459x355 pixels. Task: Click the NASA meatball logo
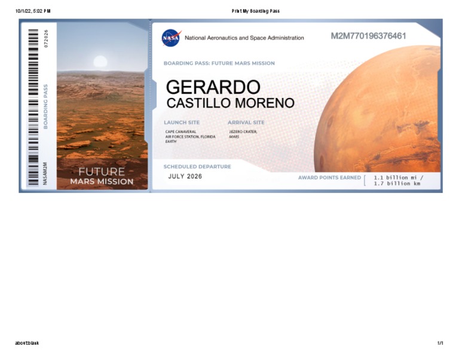point(170,38)
